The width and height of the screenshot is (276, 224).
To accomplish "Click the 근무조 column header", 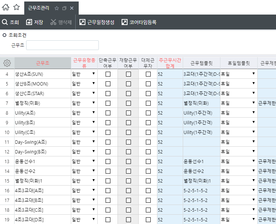I will tap(43, 63).
